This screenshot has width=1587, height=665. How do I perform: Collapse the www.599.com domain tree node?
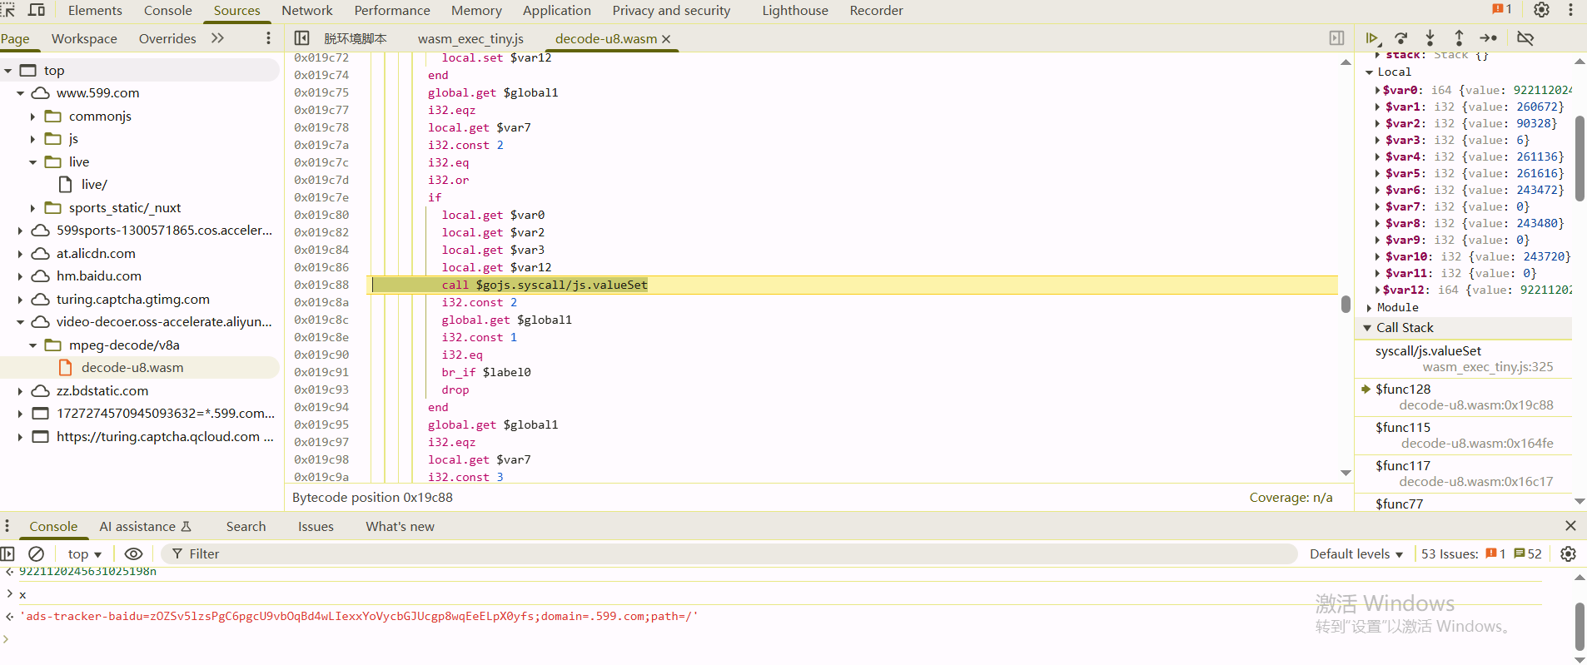tap(21, 93)
